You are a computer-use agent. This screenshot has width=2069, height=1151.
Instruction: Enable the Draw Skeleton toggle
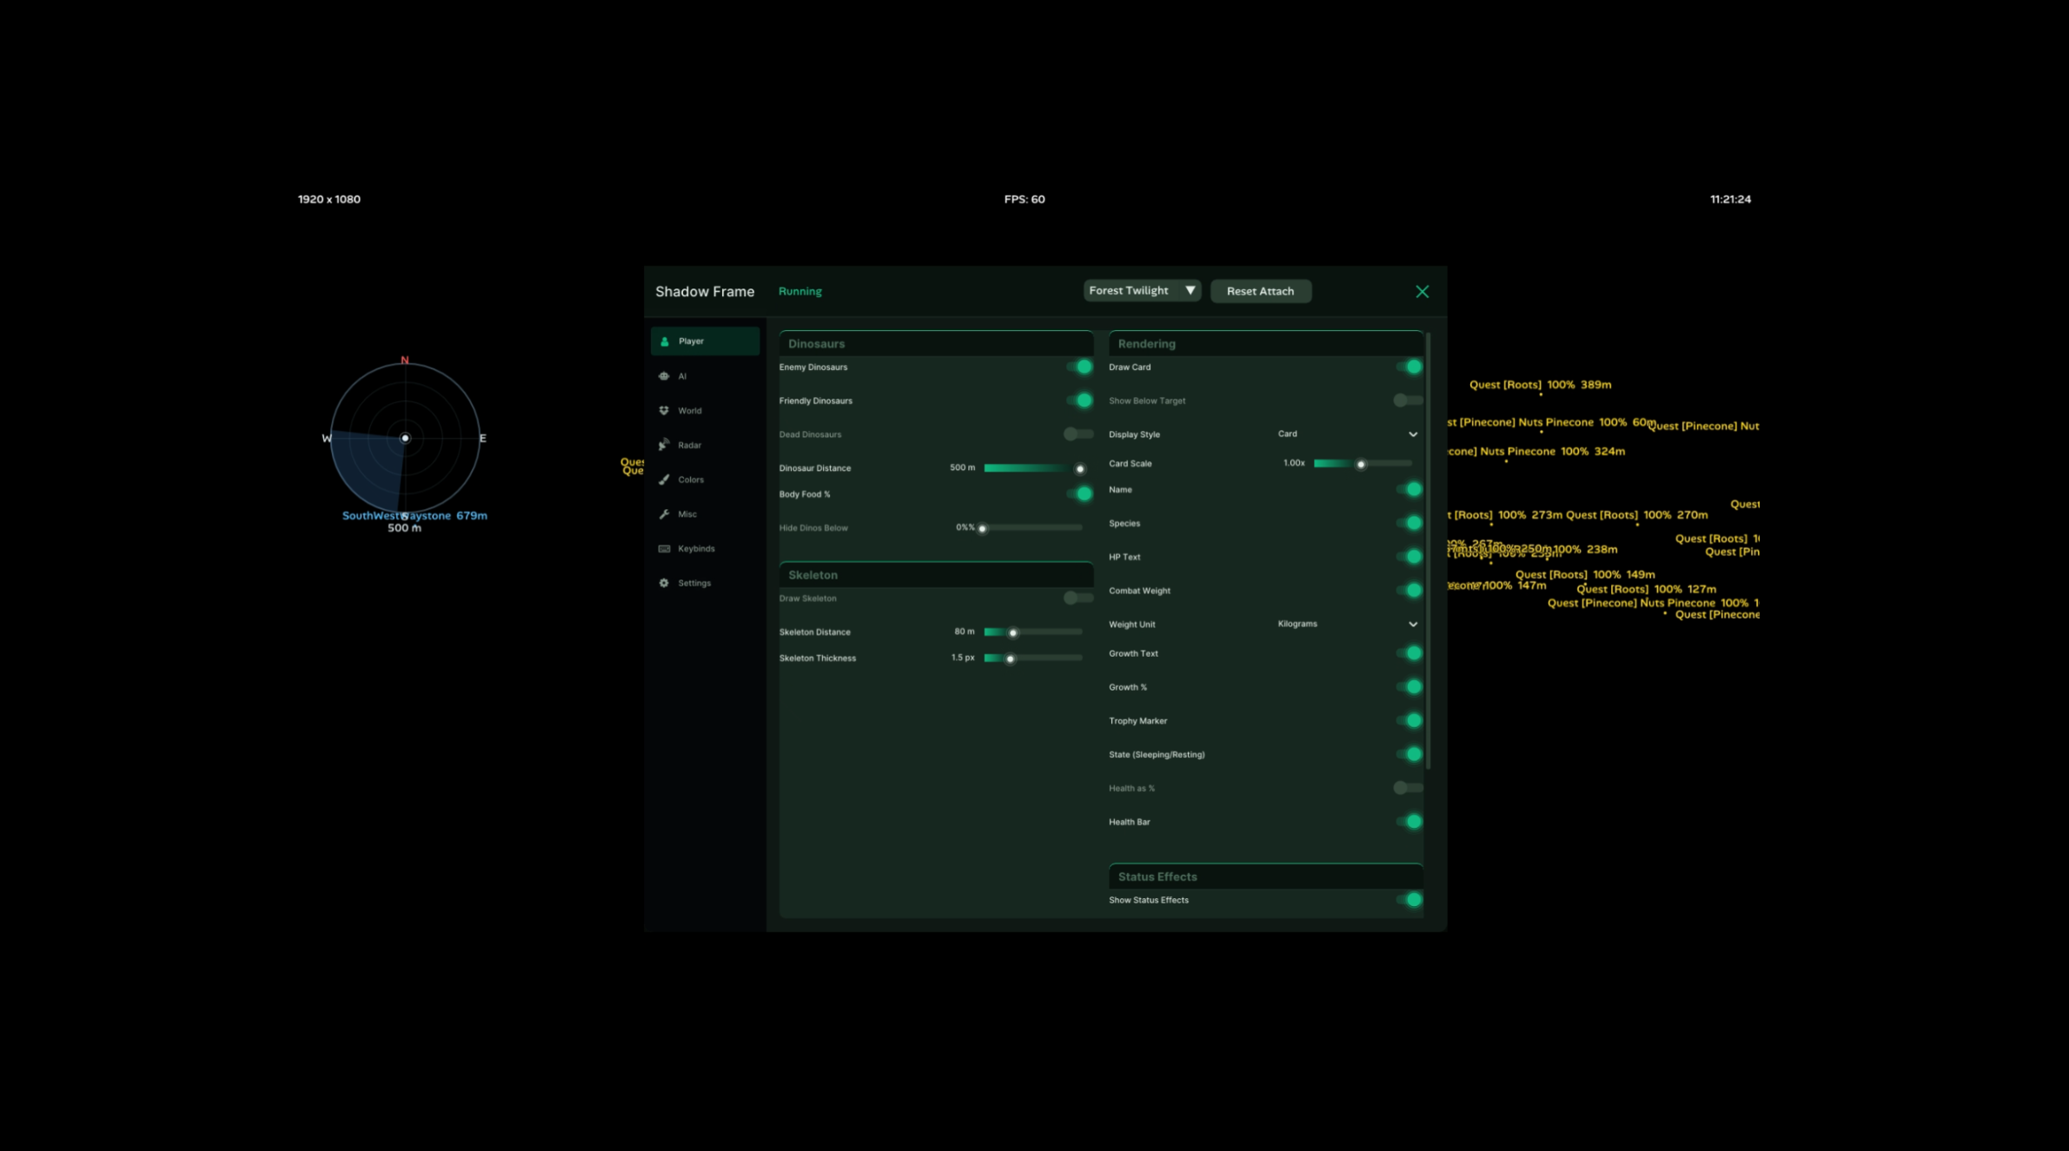pos(1078,598)
